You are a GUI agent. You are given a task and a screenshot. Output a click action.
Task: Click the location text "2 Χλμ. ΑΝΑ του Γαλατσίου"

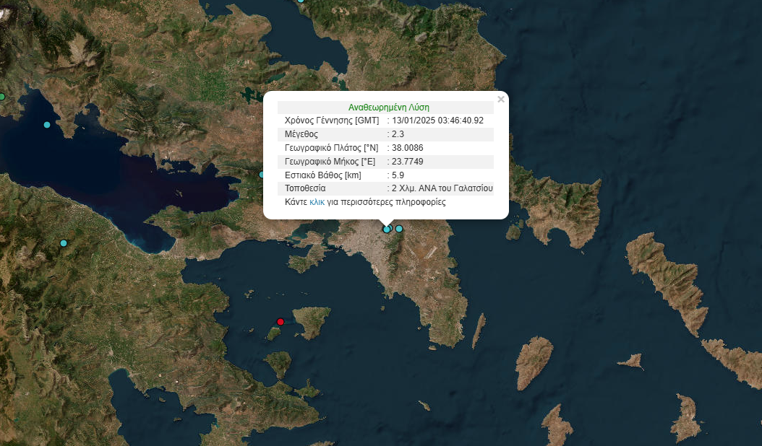point(442,188)
